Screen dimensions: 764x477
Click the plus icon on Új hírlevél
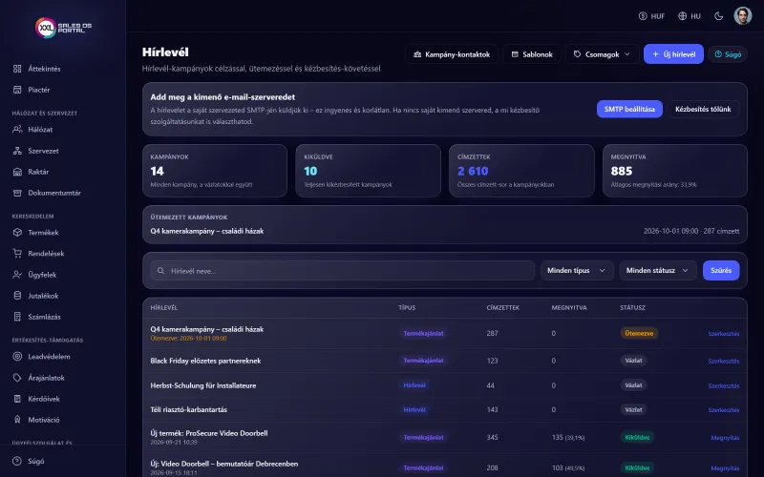[655, 54]
